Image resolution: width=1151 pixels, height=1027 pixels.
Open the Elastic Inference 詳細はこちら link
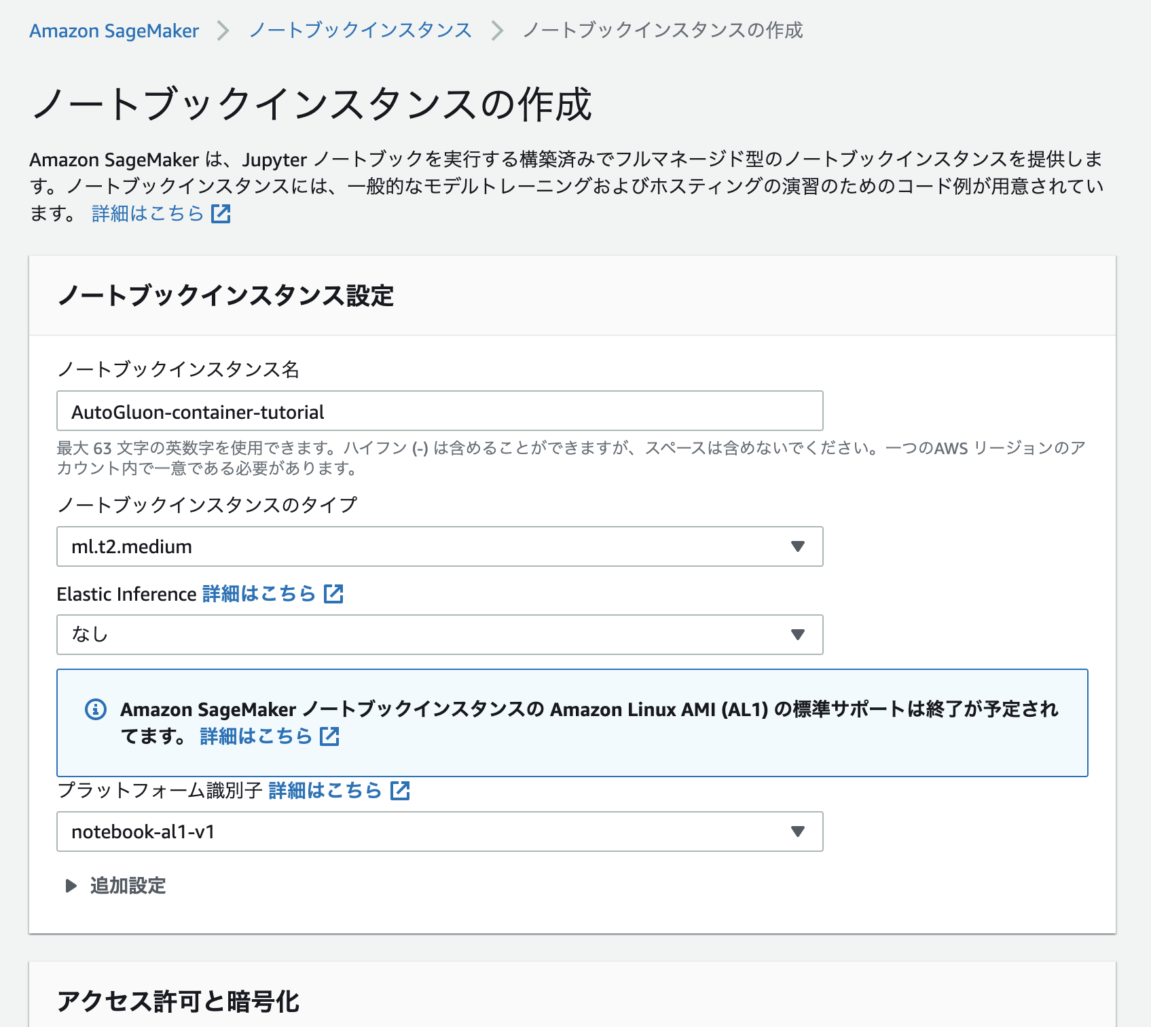click(259, 594)
